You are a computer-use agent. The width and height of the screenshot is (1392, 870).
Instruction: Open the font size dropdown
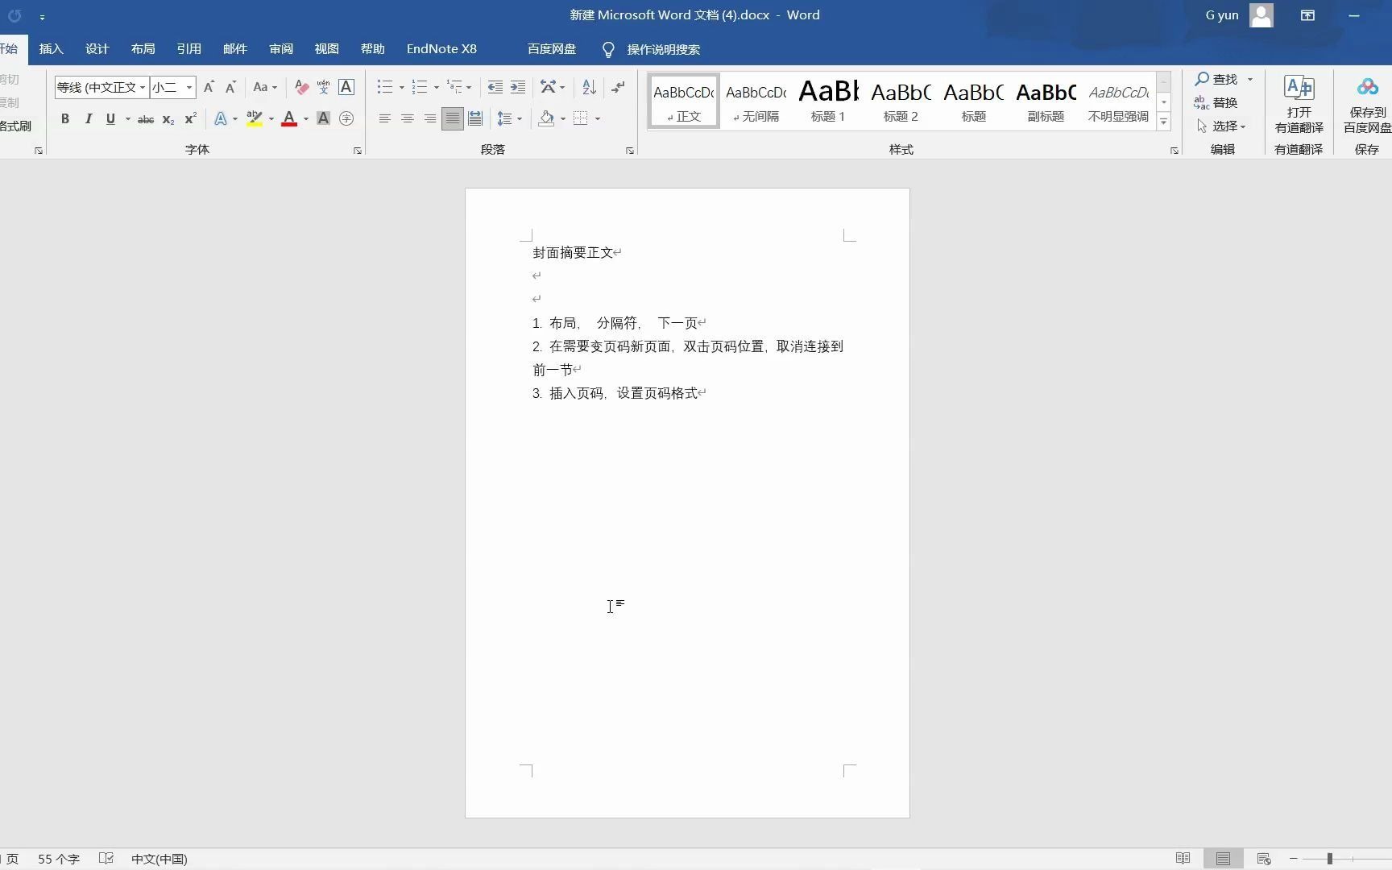point(187,87)
